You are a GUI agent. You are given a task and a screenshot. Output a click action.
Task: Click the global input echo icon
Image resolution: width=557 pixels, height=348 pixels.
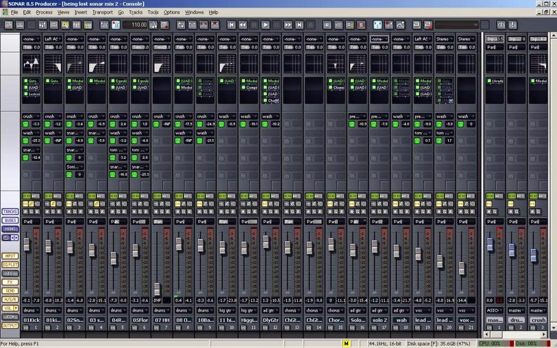point(338,24)
